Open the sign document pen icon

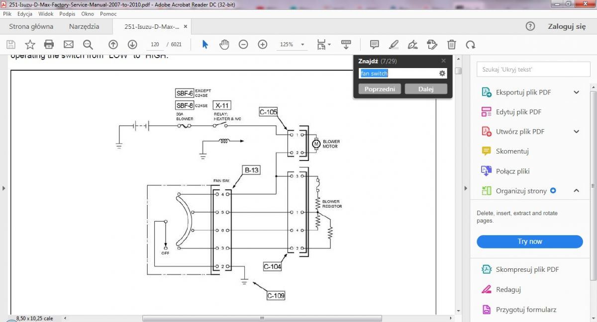(x=412, y=45)
